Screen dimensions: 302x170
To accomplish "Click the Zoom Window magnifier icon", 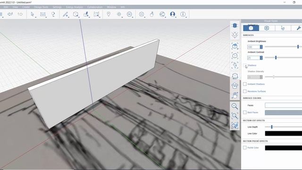I will [235, 116].
